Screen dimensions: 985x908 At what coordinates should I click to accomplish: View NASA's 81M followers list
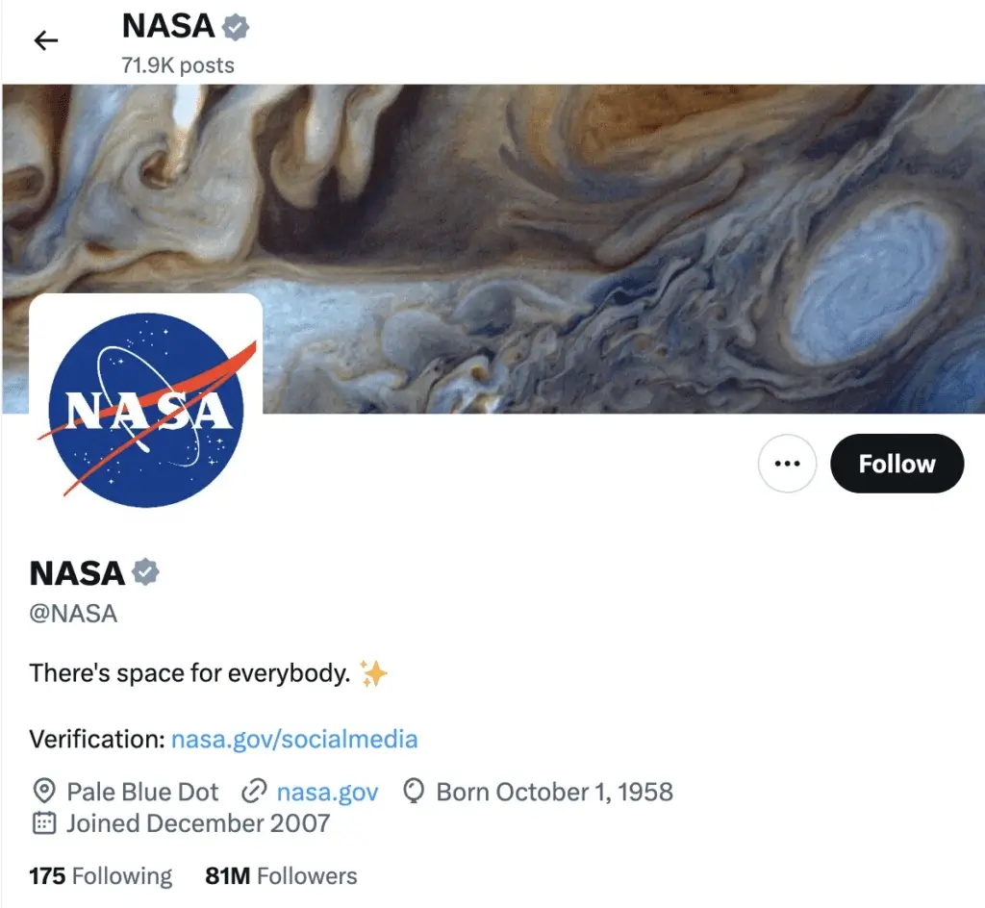point(280,875)
